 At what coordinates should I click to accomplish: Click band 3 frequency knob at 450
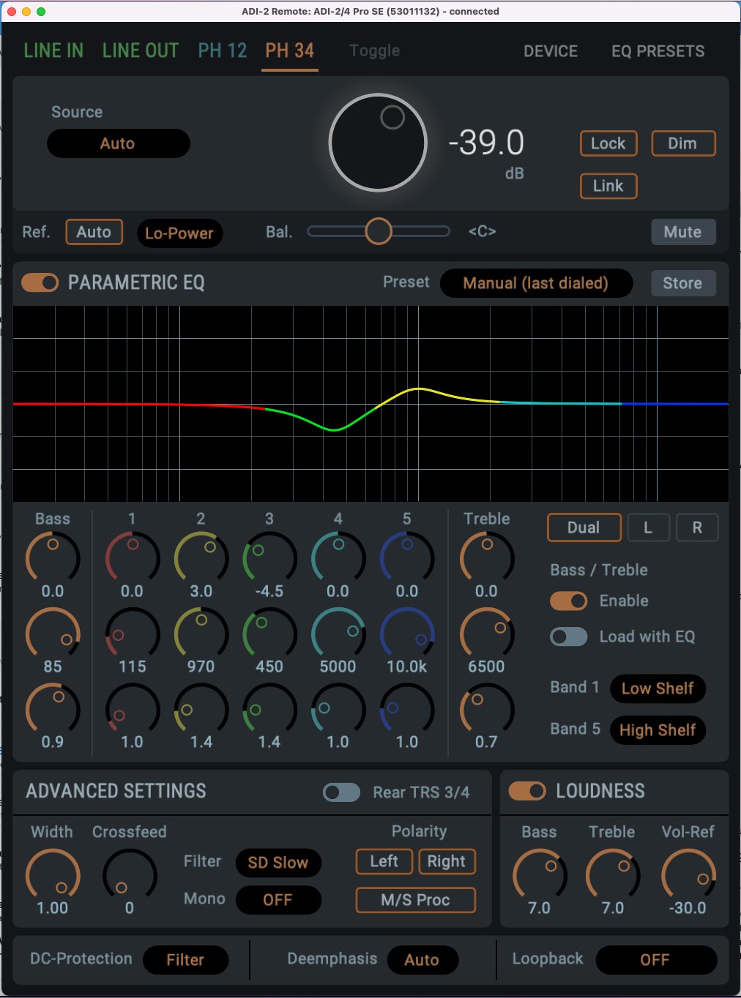(x=270, y=634)
